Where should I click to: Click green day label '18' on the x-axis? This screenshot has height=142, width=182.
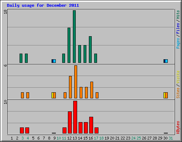coord(101,138)
